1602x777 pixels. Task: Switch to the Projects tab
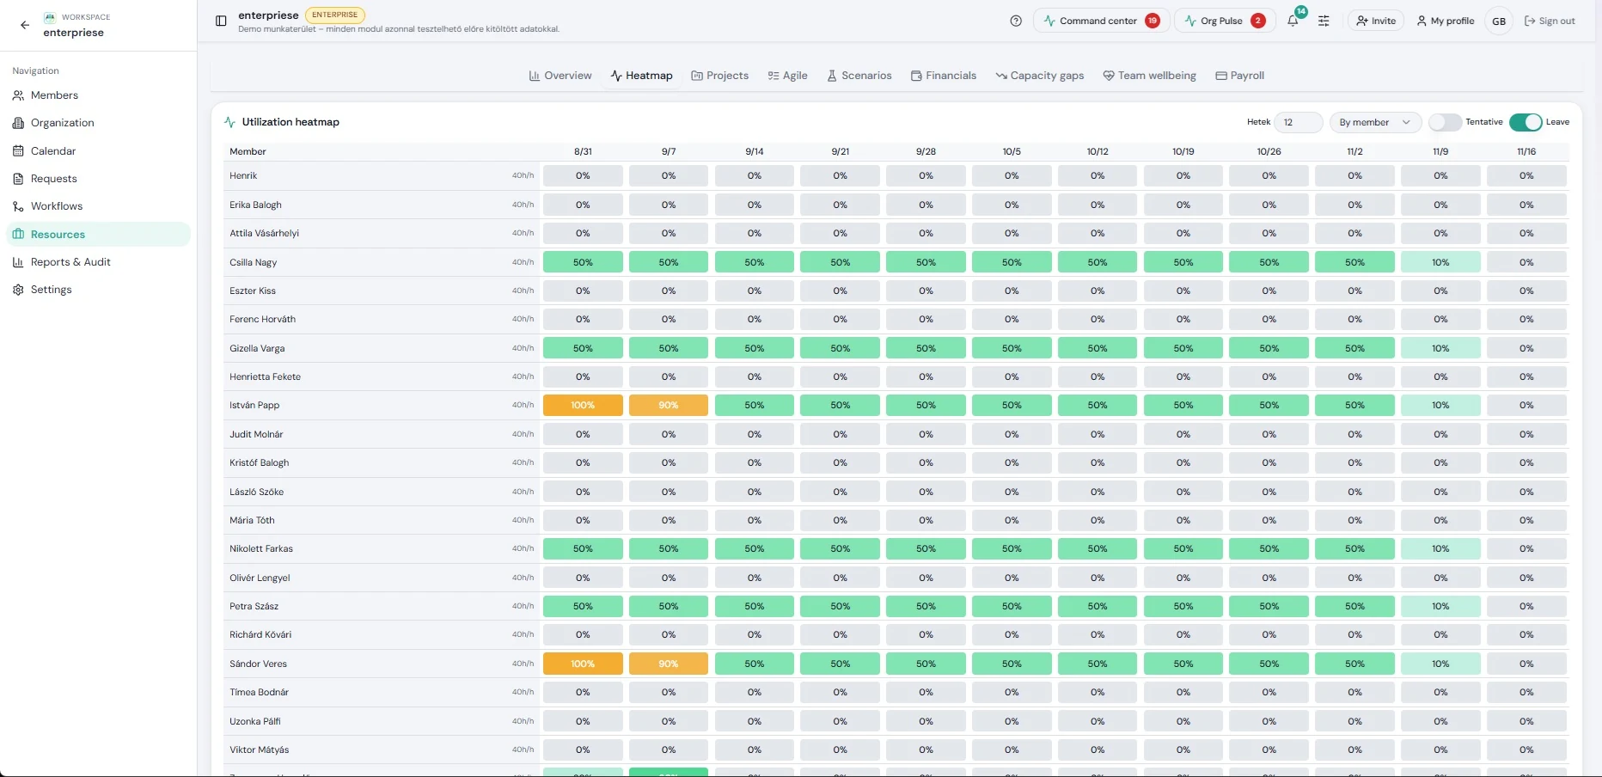[x=720, y=76]
